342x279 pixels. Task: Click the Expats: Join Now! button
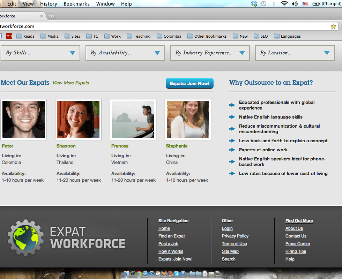[189, 83]
